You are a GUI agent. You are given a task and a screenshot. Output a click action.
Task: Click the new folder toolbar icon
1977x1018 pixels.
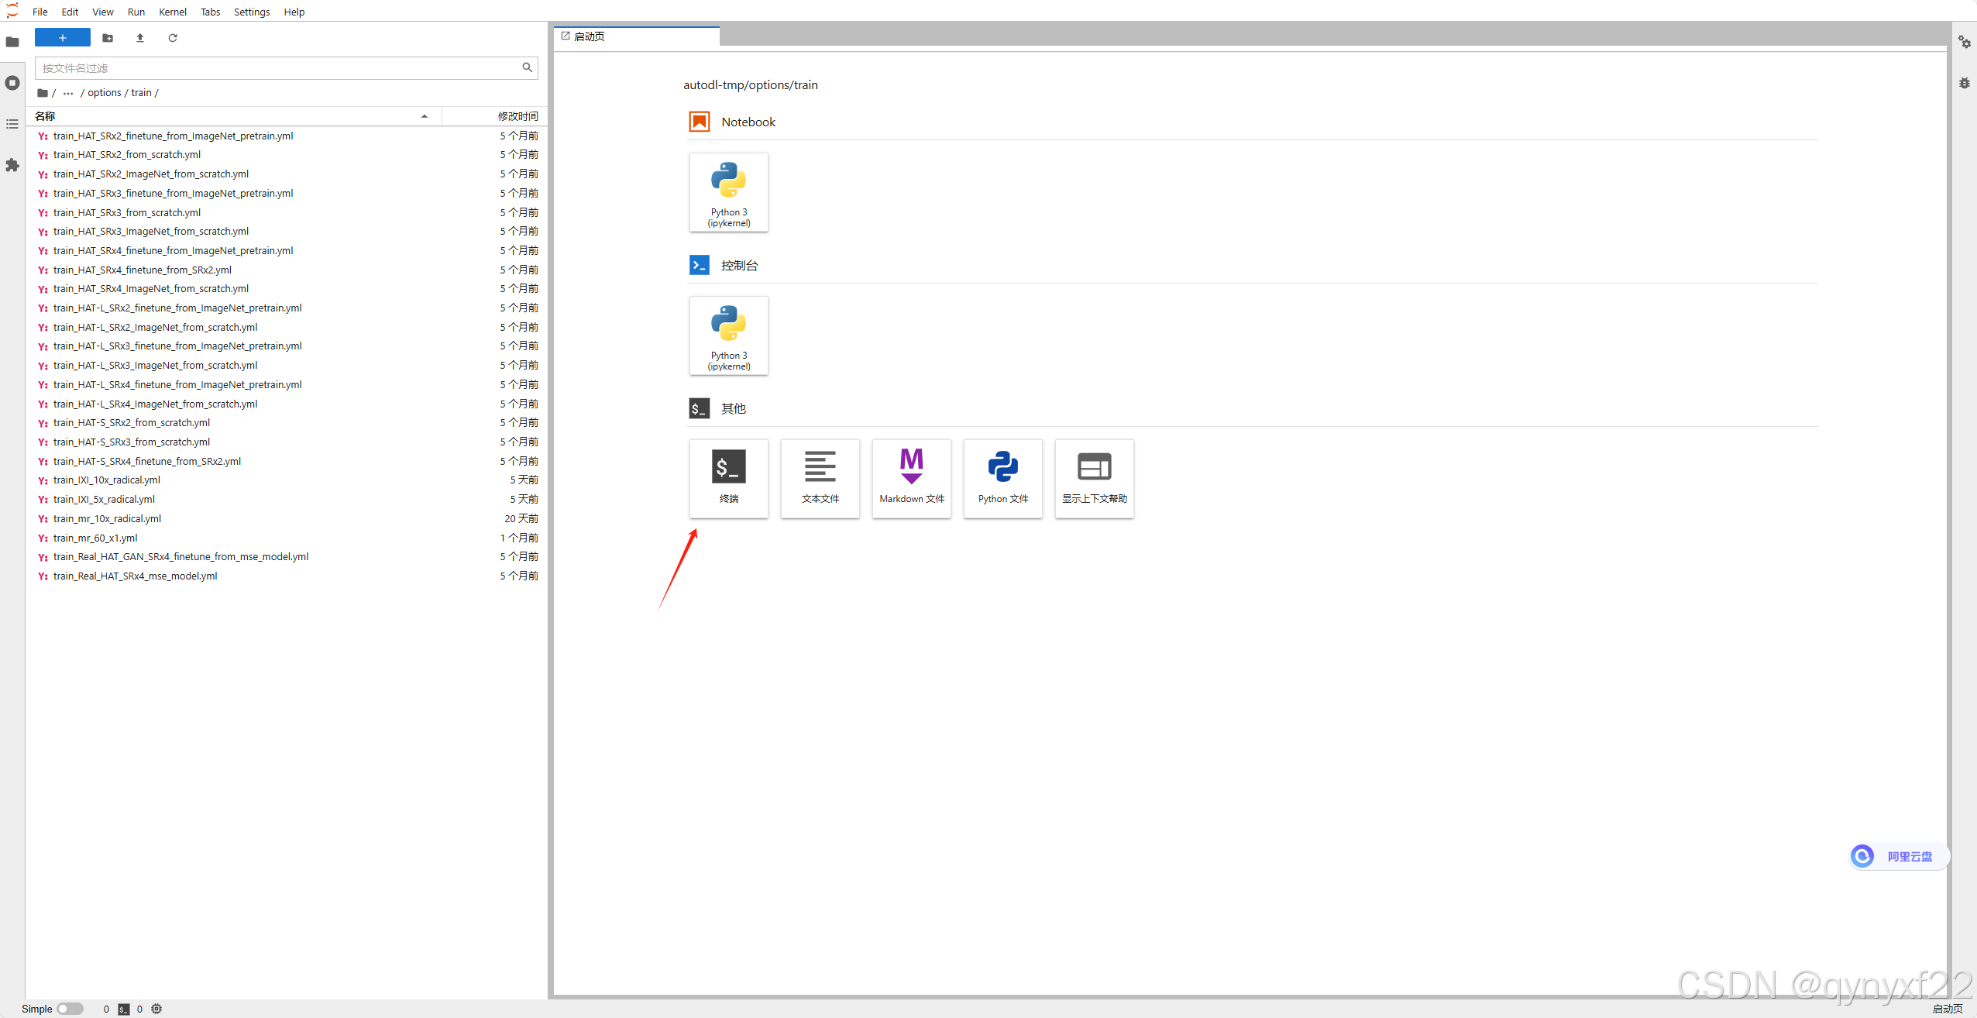pyautogui.click(x=108, y=38)
